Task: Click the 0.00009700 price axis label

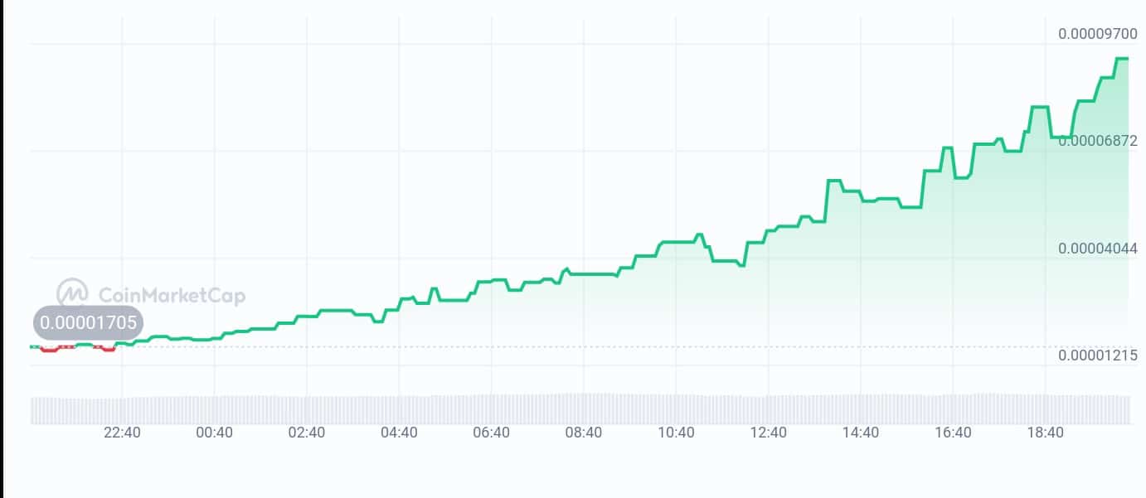Action: click(1097, 34)
